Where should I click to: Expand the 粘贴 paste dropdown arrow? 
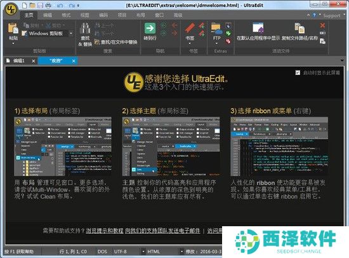pos(13,43)
